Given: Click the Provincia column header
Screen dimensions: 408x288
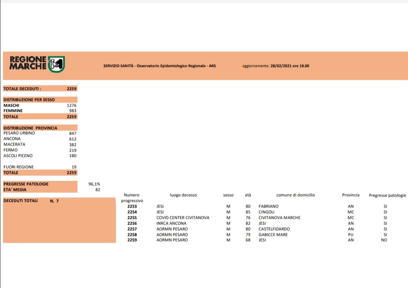Looking at the screenshot, I should 351,195.
